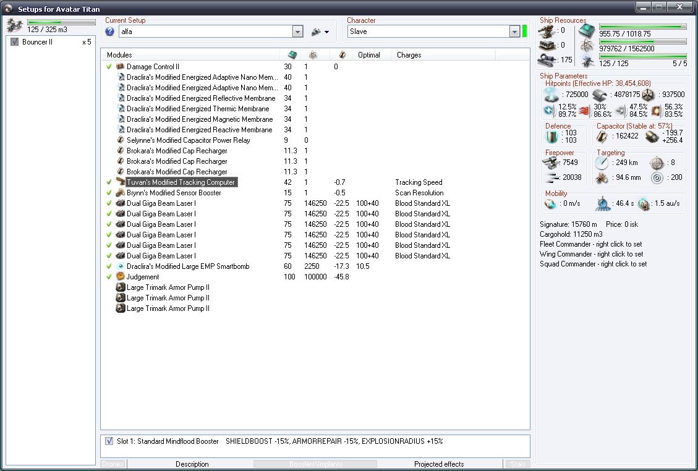The height and width of the screenshot is (471, 698).
Task: Expand the Current Setup combo box arrow
Action: point(298,32)
